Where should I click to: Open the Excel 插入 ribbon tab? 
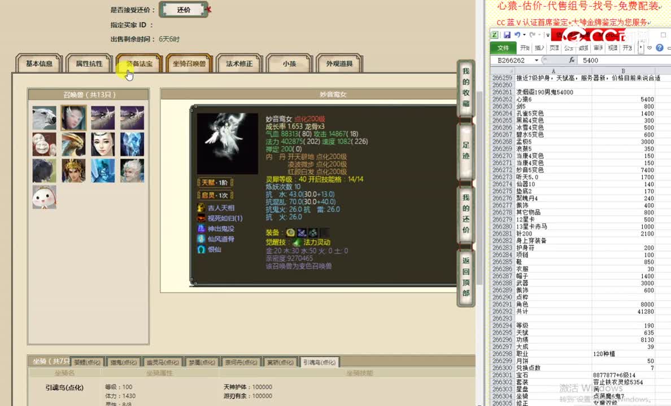click(x=539, y=48)
